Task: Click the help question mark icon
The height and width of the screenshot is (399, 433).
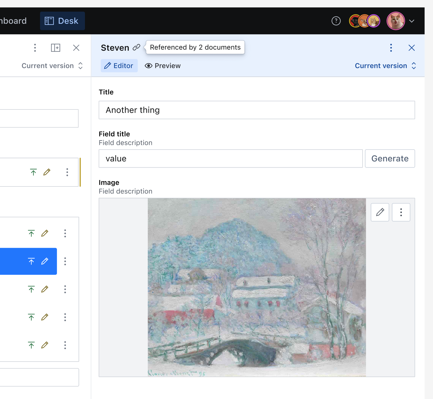Action: 336,21
